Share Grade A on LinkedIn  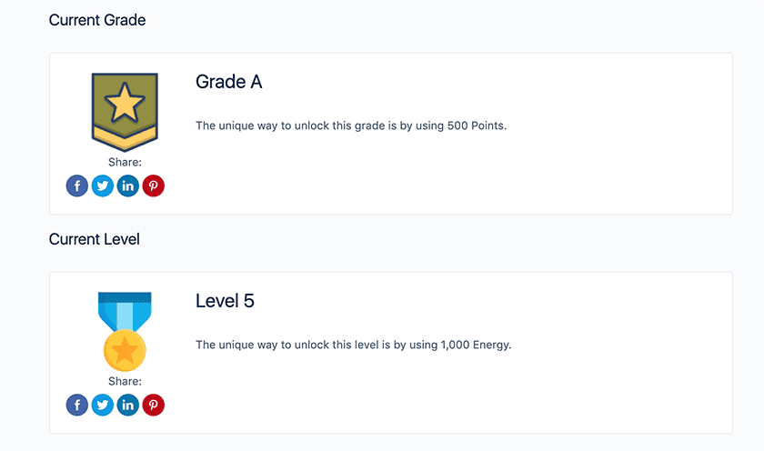[128, 186]
